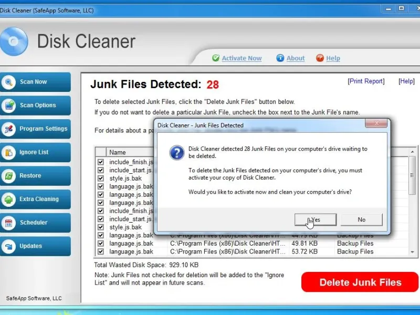The image size is (420, 315).
Task: Open the Updates section
Action: tap(35, 246)
